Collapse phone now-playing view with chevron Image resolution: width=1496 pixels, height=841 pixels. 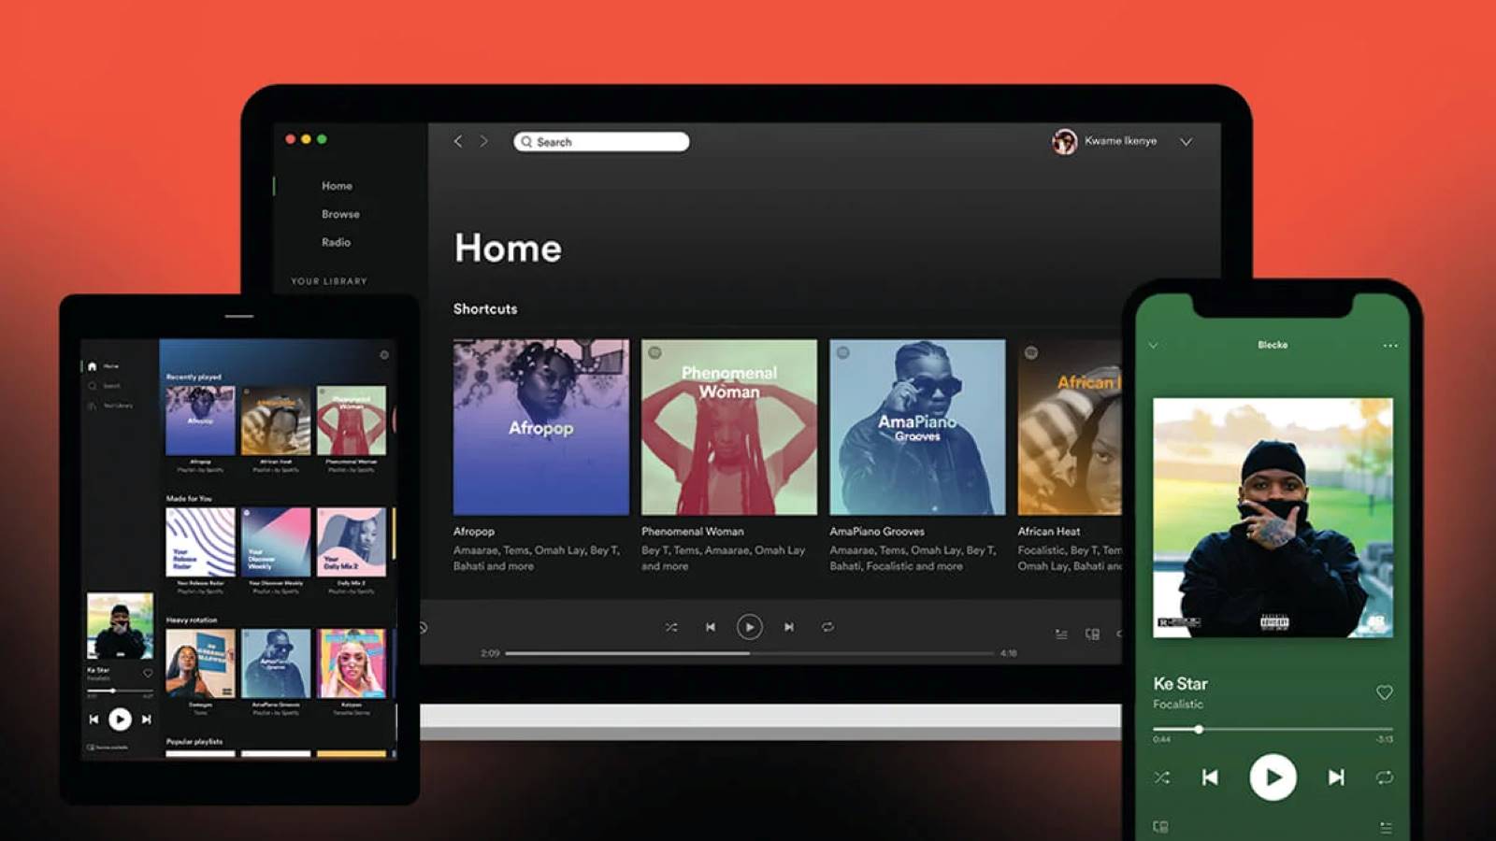pos(1153,345)
